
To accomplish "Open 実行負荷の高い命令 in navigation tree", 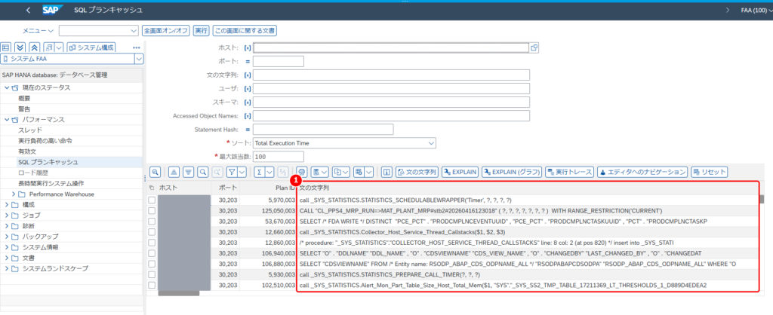I will [x=45, y=141].
